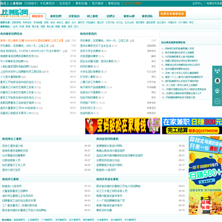Viewport: 222px width, 222px height.
Task: Click 切换城市 to change city
Action: (x=30, y=3)
